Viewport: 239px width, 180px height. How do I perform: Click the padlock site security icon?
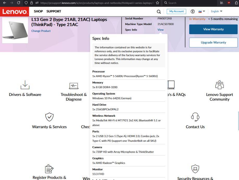click(x=32, y=3)
